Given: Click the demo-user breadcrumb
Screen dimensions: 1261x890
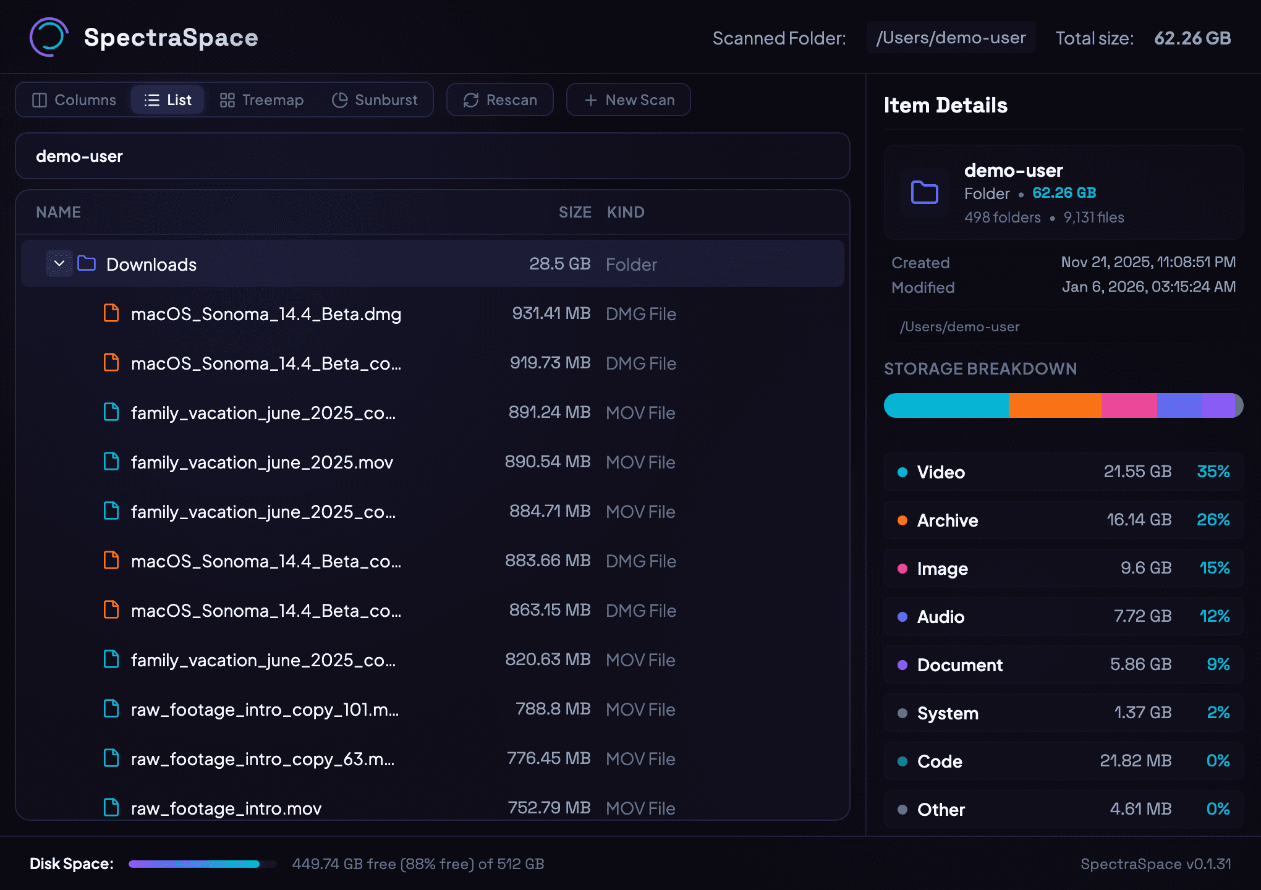Looking at the screenshot, I should tap(79, 156).
